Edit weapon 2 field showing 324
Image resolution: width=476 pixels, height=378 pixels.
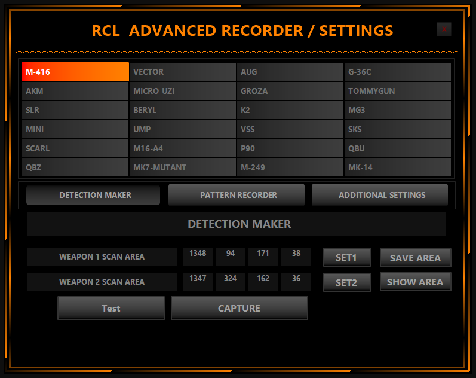click(x=231, y=282)
